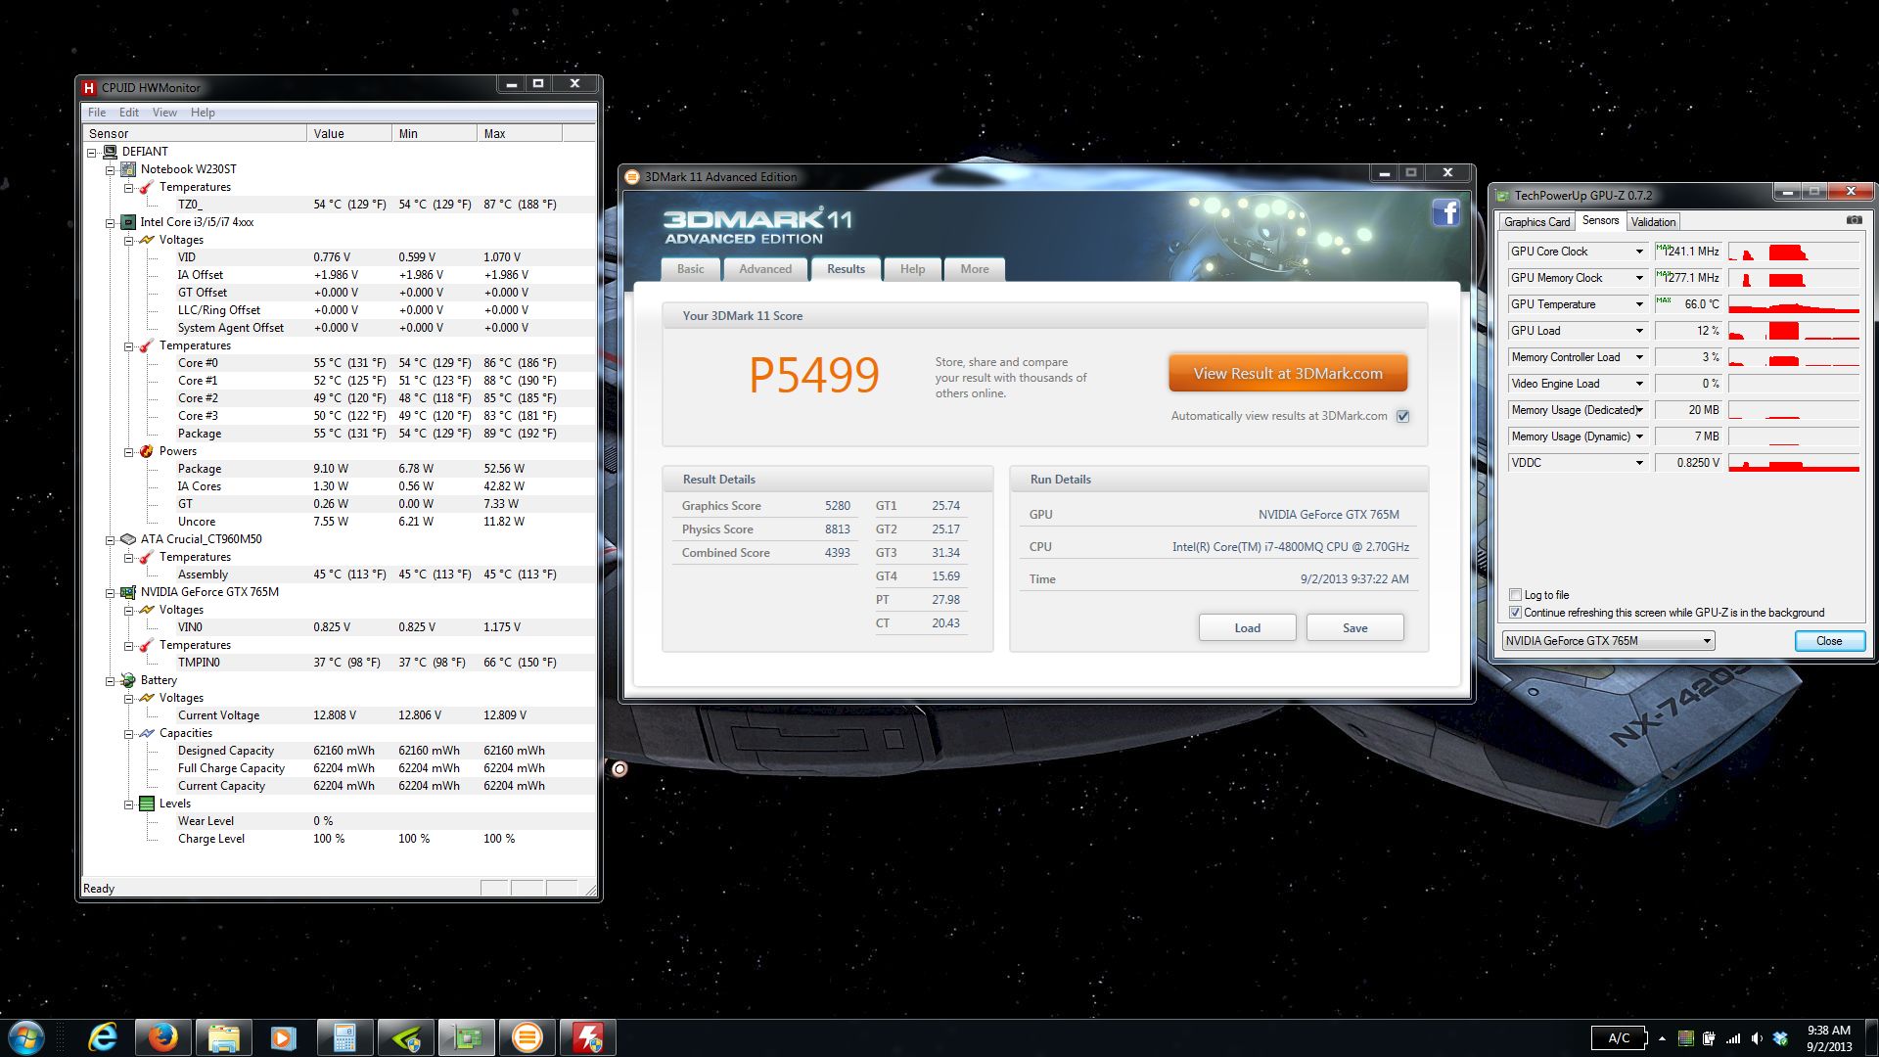Click the GPU Temperature history graph
This screenshot has width=1879, height=1057.
(1794, 304)
